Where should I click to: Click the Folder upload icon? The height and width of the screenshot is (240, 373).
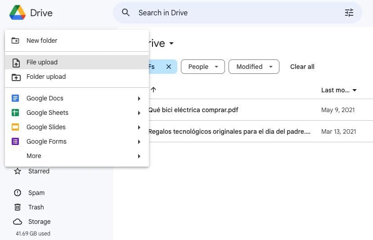(x=16, y=77)
